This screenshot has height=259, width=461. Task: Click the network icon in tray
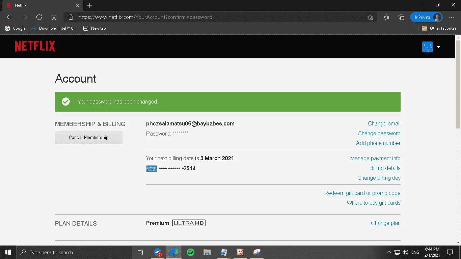click(397, 252)
